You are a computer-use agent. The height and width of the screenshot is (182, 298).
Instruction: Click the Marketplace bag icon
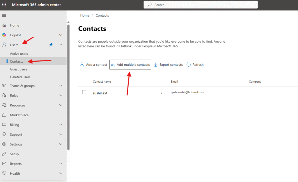pyautogui.click(x=4, y=115)
